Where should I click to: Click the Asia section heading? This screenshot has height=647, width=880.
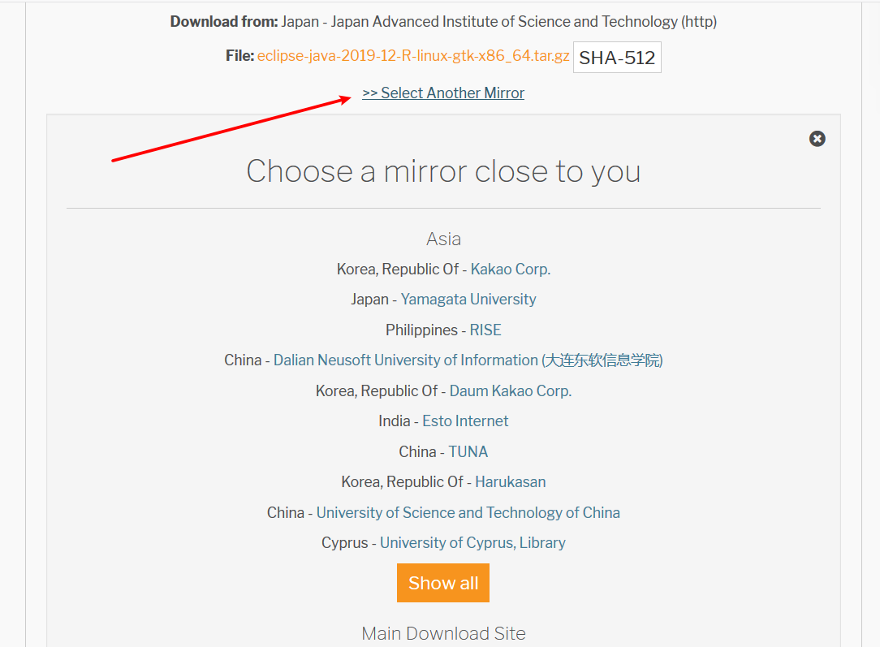point(443,239)
